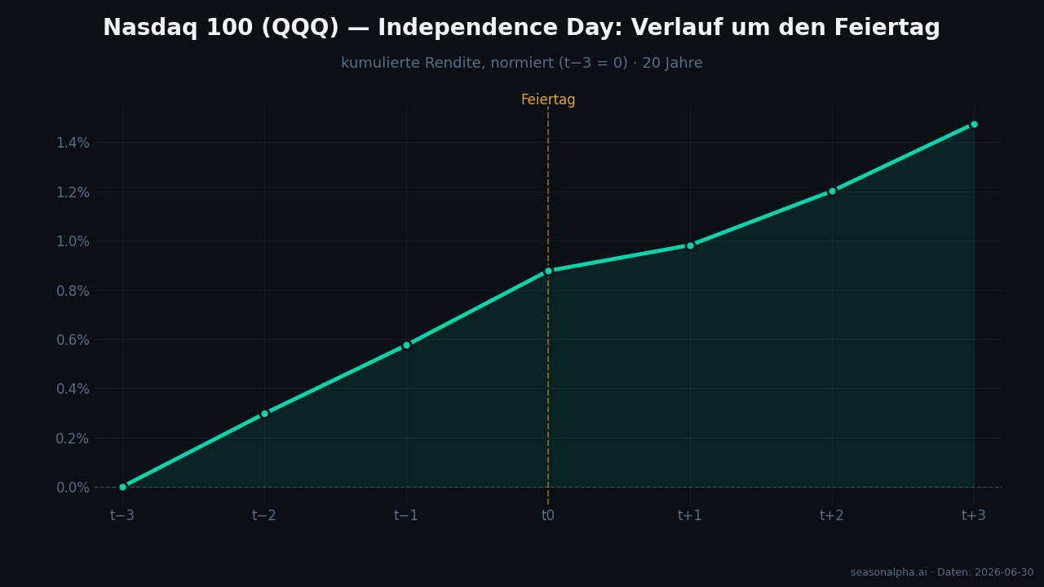Click the data point at t+3
The height and width of the screenshot is (587, 1044).
[974, 124]
